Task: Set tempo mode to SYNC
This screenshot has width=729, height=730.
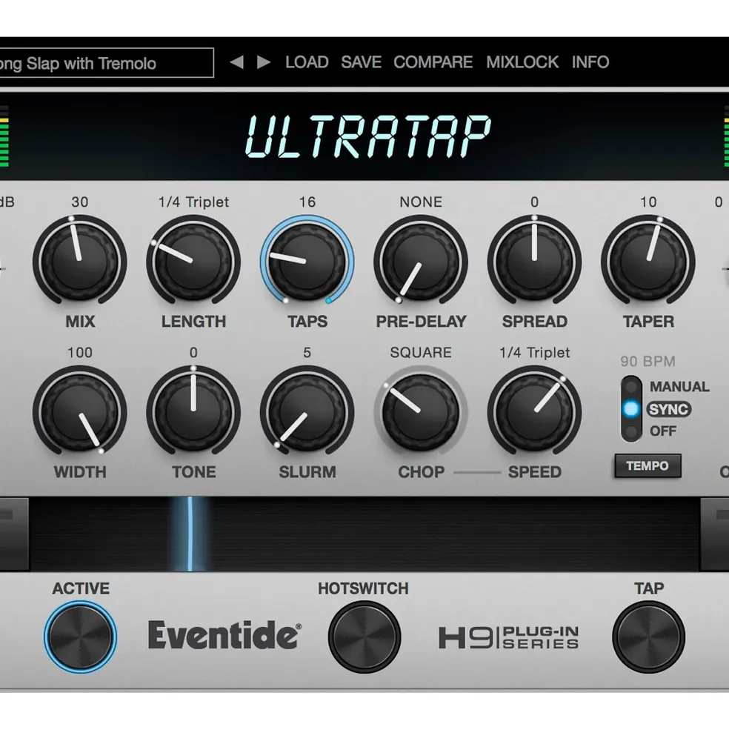Action: (669, 409)
